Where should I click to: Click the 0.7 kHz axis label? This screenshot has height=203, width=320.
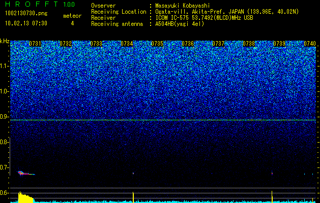[4, 167]
